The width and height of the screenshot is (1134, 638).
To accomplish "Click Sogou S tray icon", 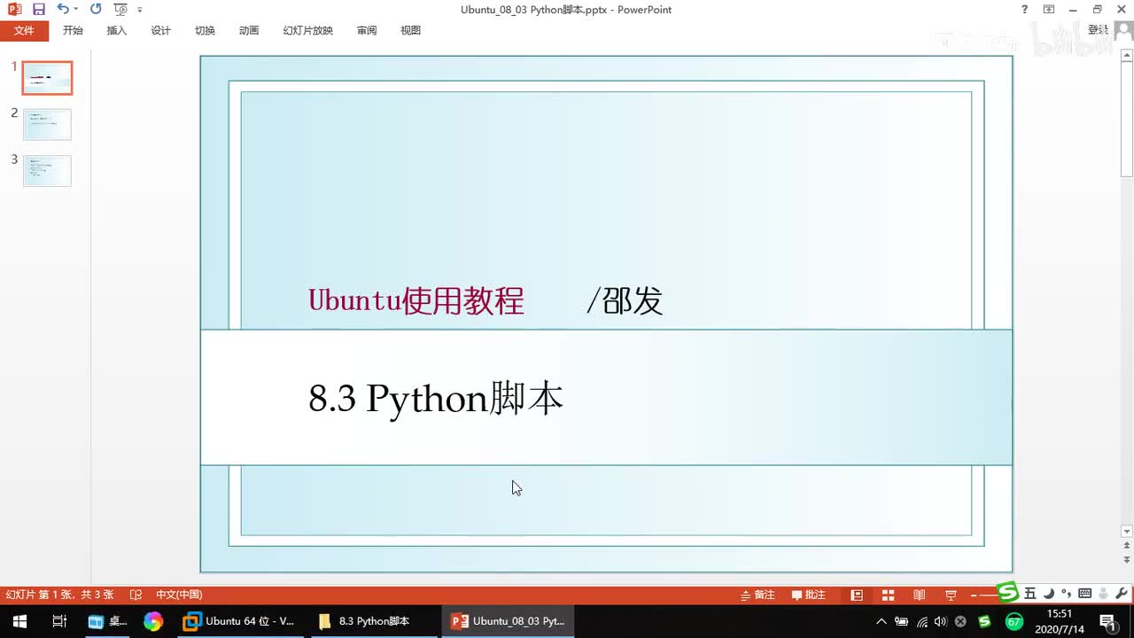I will coord(984,621).
